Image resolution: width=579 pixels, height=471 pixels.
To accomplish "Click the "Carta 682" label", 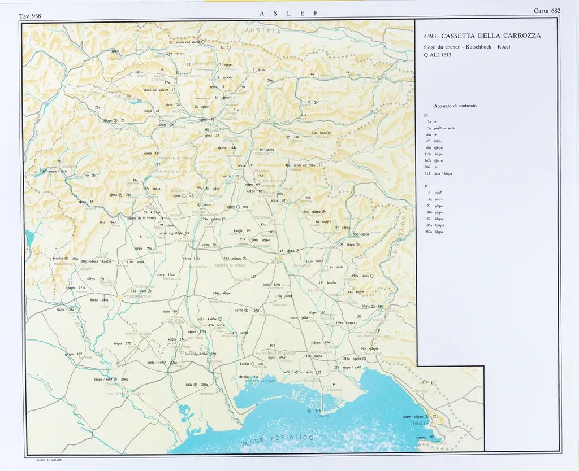I will pyautogui.click(x=546, y=11).
